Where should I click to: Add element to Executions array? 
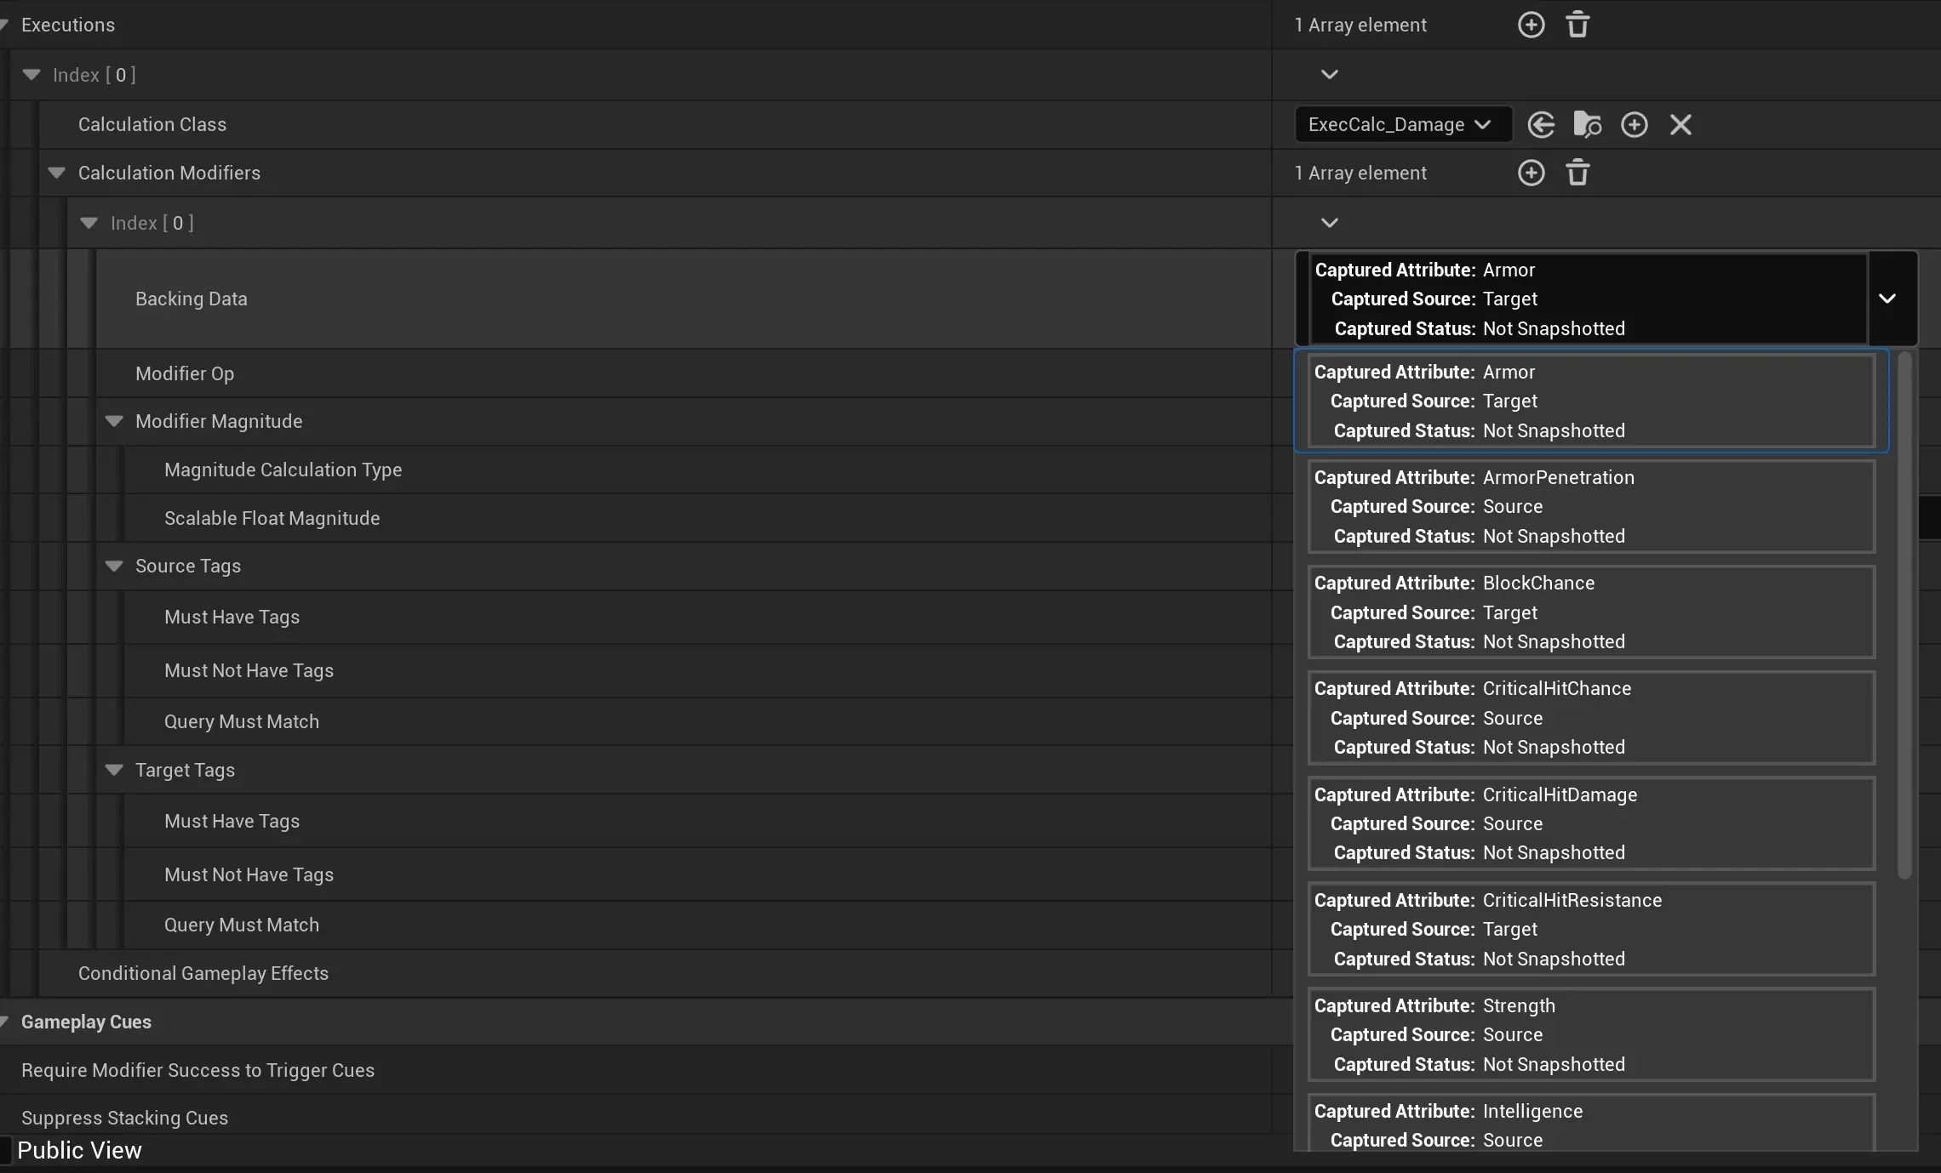1531,25
